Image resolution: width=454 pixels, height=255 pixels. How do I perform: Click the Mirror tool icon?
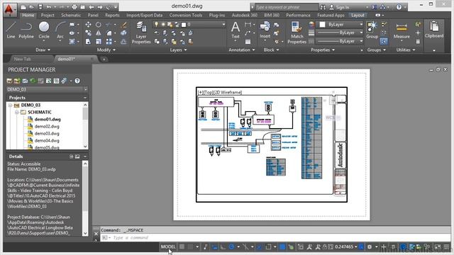(99, 33)
